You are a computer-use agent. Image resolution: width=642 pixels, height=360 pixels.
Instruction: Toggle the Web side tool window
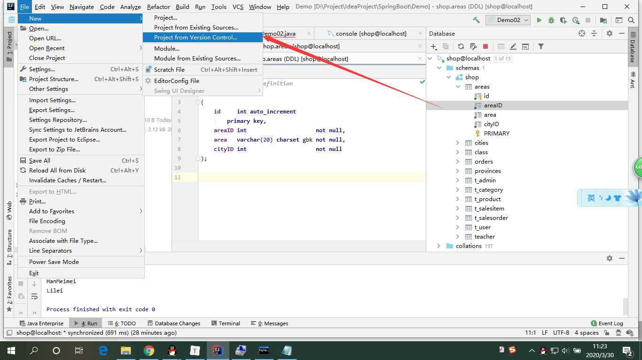[x=9, y=211]
